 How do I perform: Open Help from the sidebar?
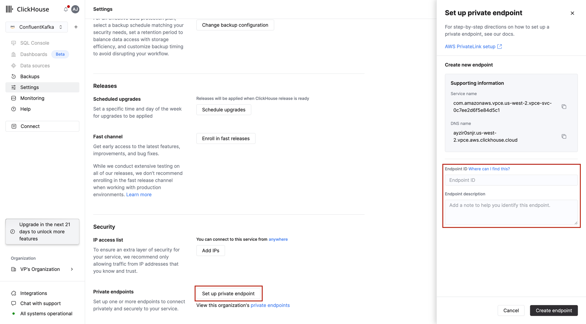tap(26, 109)
